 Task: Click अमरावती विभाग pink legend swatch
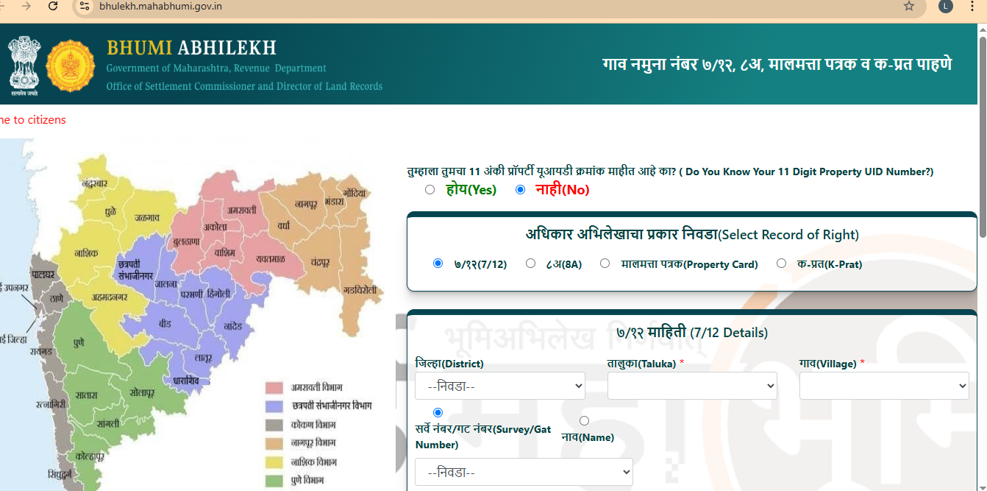274,387
